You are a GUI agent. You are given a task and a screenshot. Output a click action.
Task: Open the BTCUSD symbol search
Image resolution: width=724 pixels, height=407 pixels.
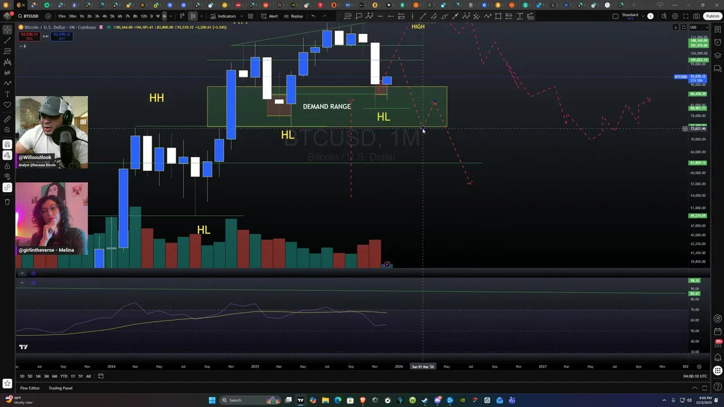pyautogui.click(x=28, y=16)
